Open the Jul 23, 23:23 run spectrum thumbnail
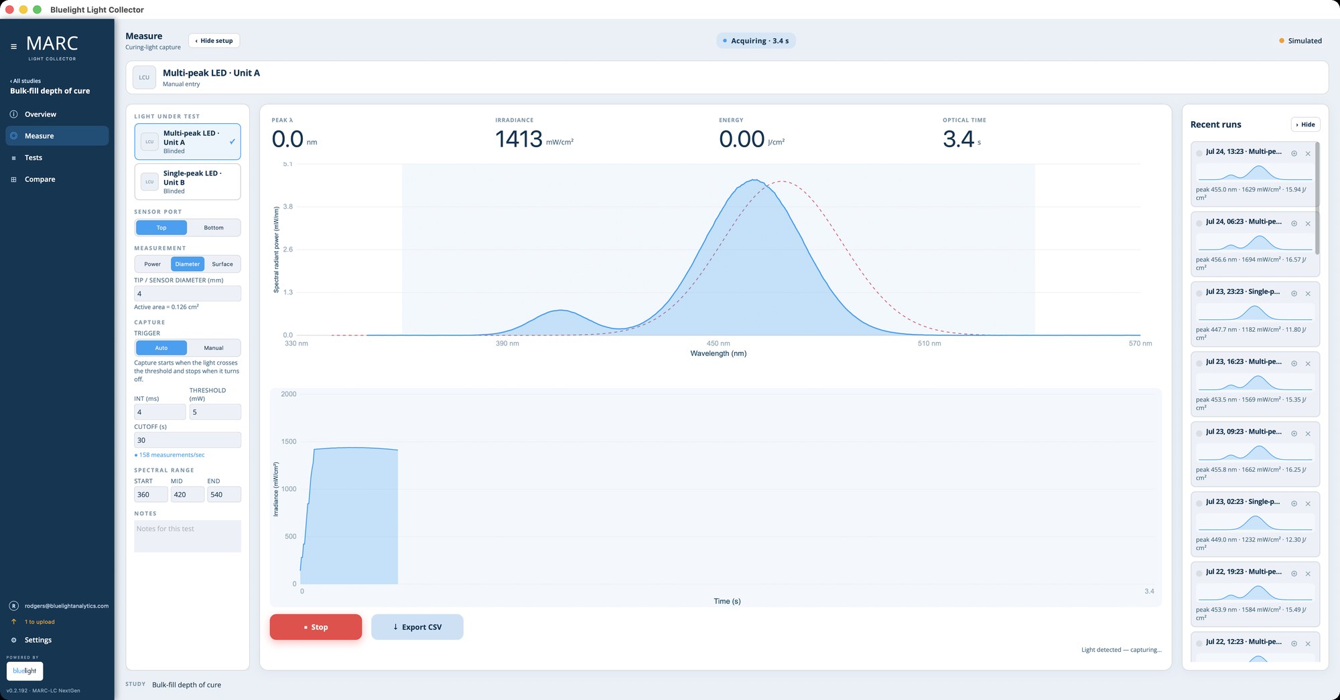The width and height of the screenshot is (1340, 700). click(x=1255, y=313)
